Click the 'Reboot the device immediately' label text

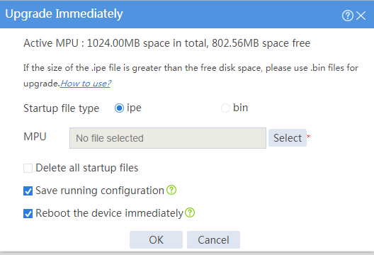109,213
